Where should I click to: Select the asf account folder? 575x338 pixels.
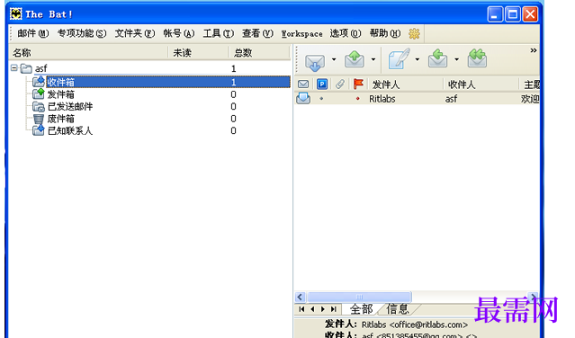[41, 68]
